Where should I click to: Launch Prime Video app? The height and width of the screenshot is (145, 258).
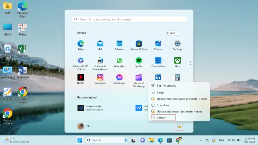click(x=158, y=63)
